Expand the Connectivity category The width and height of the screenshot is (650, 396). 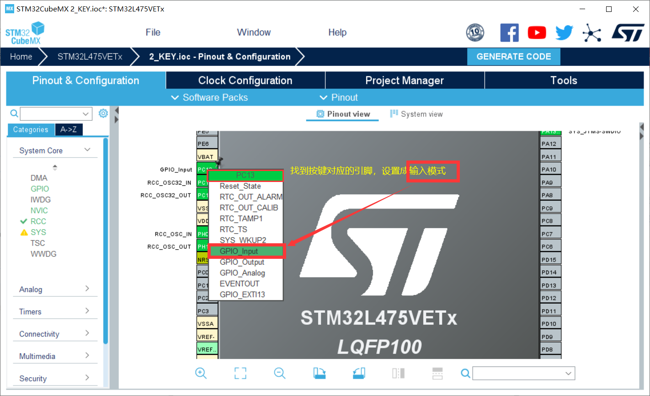87,333
